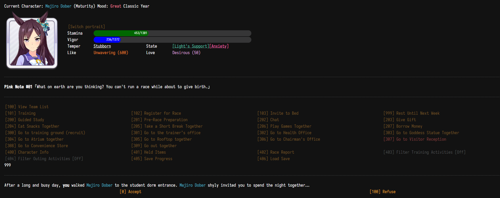
Task: Select the Training command 101
Action: pyautogui.click(x=20, y=113)
